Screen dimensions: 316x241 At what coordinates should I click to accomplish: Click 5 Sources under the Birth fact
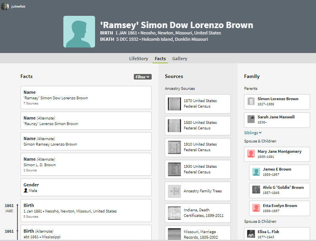pyautogui.click(x=31, y=216)
